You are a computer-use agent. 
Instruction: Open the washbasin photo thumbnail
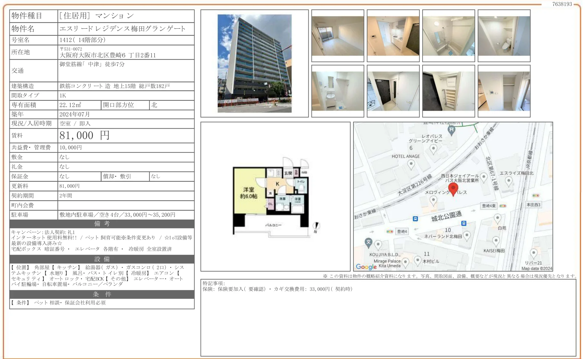pos(337,91)
